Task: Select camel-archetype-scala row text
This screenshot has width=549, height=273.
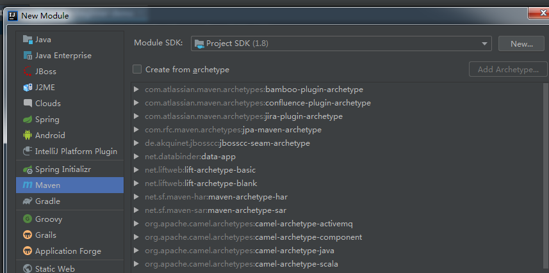Action: click(242, 264)
